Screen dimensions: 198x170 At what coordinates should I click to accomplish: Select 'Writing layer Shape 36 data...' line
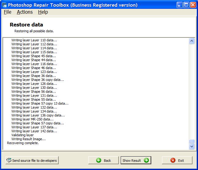[34, 76]
